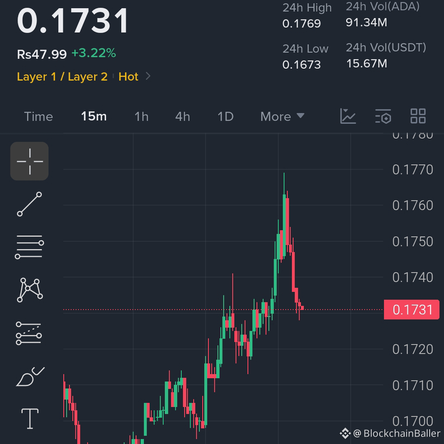Click the Rs47.99 converted price
The width and height of the screenshot is (444, 444).
[42, 54]
